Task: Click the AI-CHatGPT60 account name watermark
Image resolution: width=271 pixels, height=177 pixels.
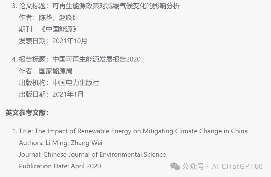Action: coord(237,166)
